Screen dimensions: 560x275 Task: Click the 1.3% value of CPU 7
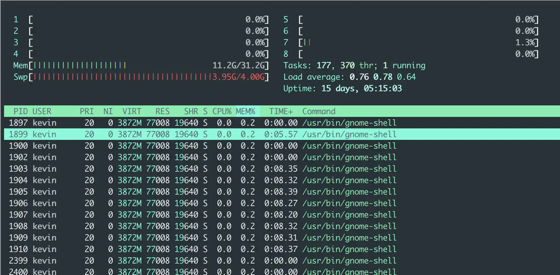tap(525, 43)
